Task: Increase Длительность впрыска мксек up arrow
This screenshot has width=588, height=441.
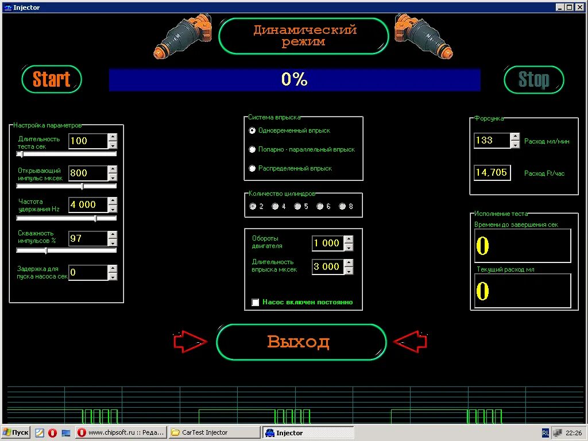Action: tap(349, 263)
